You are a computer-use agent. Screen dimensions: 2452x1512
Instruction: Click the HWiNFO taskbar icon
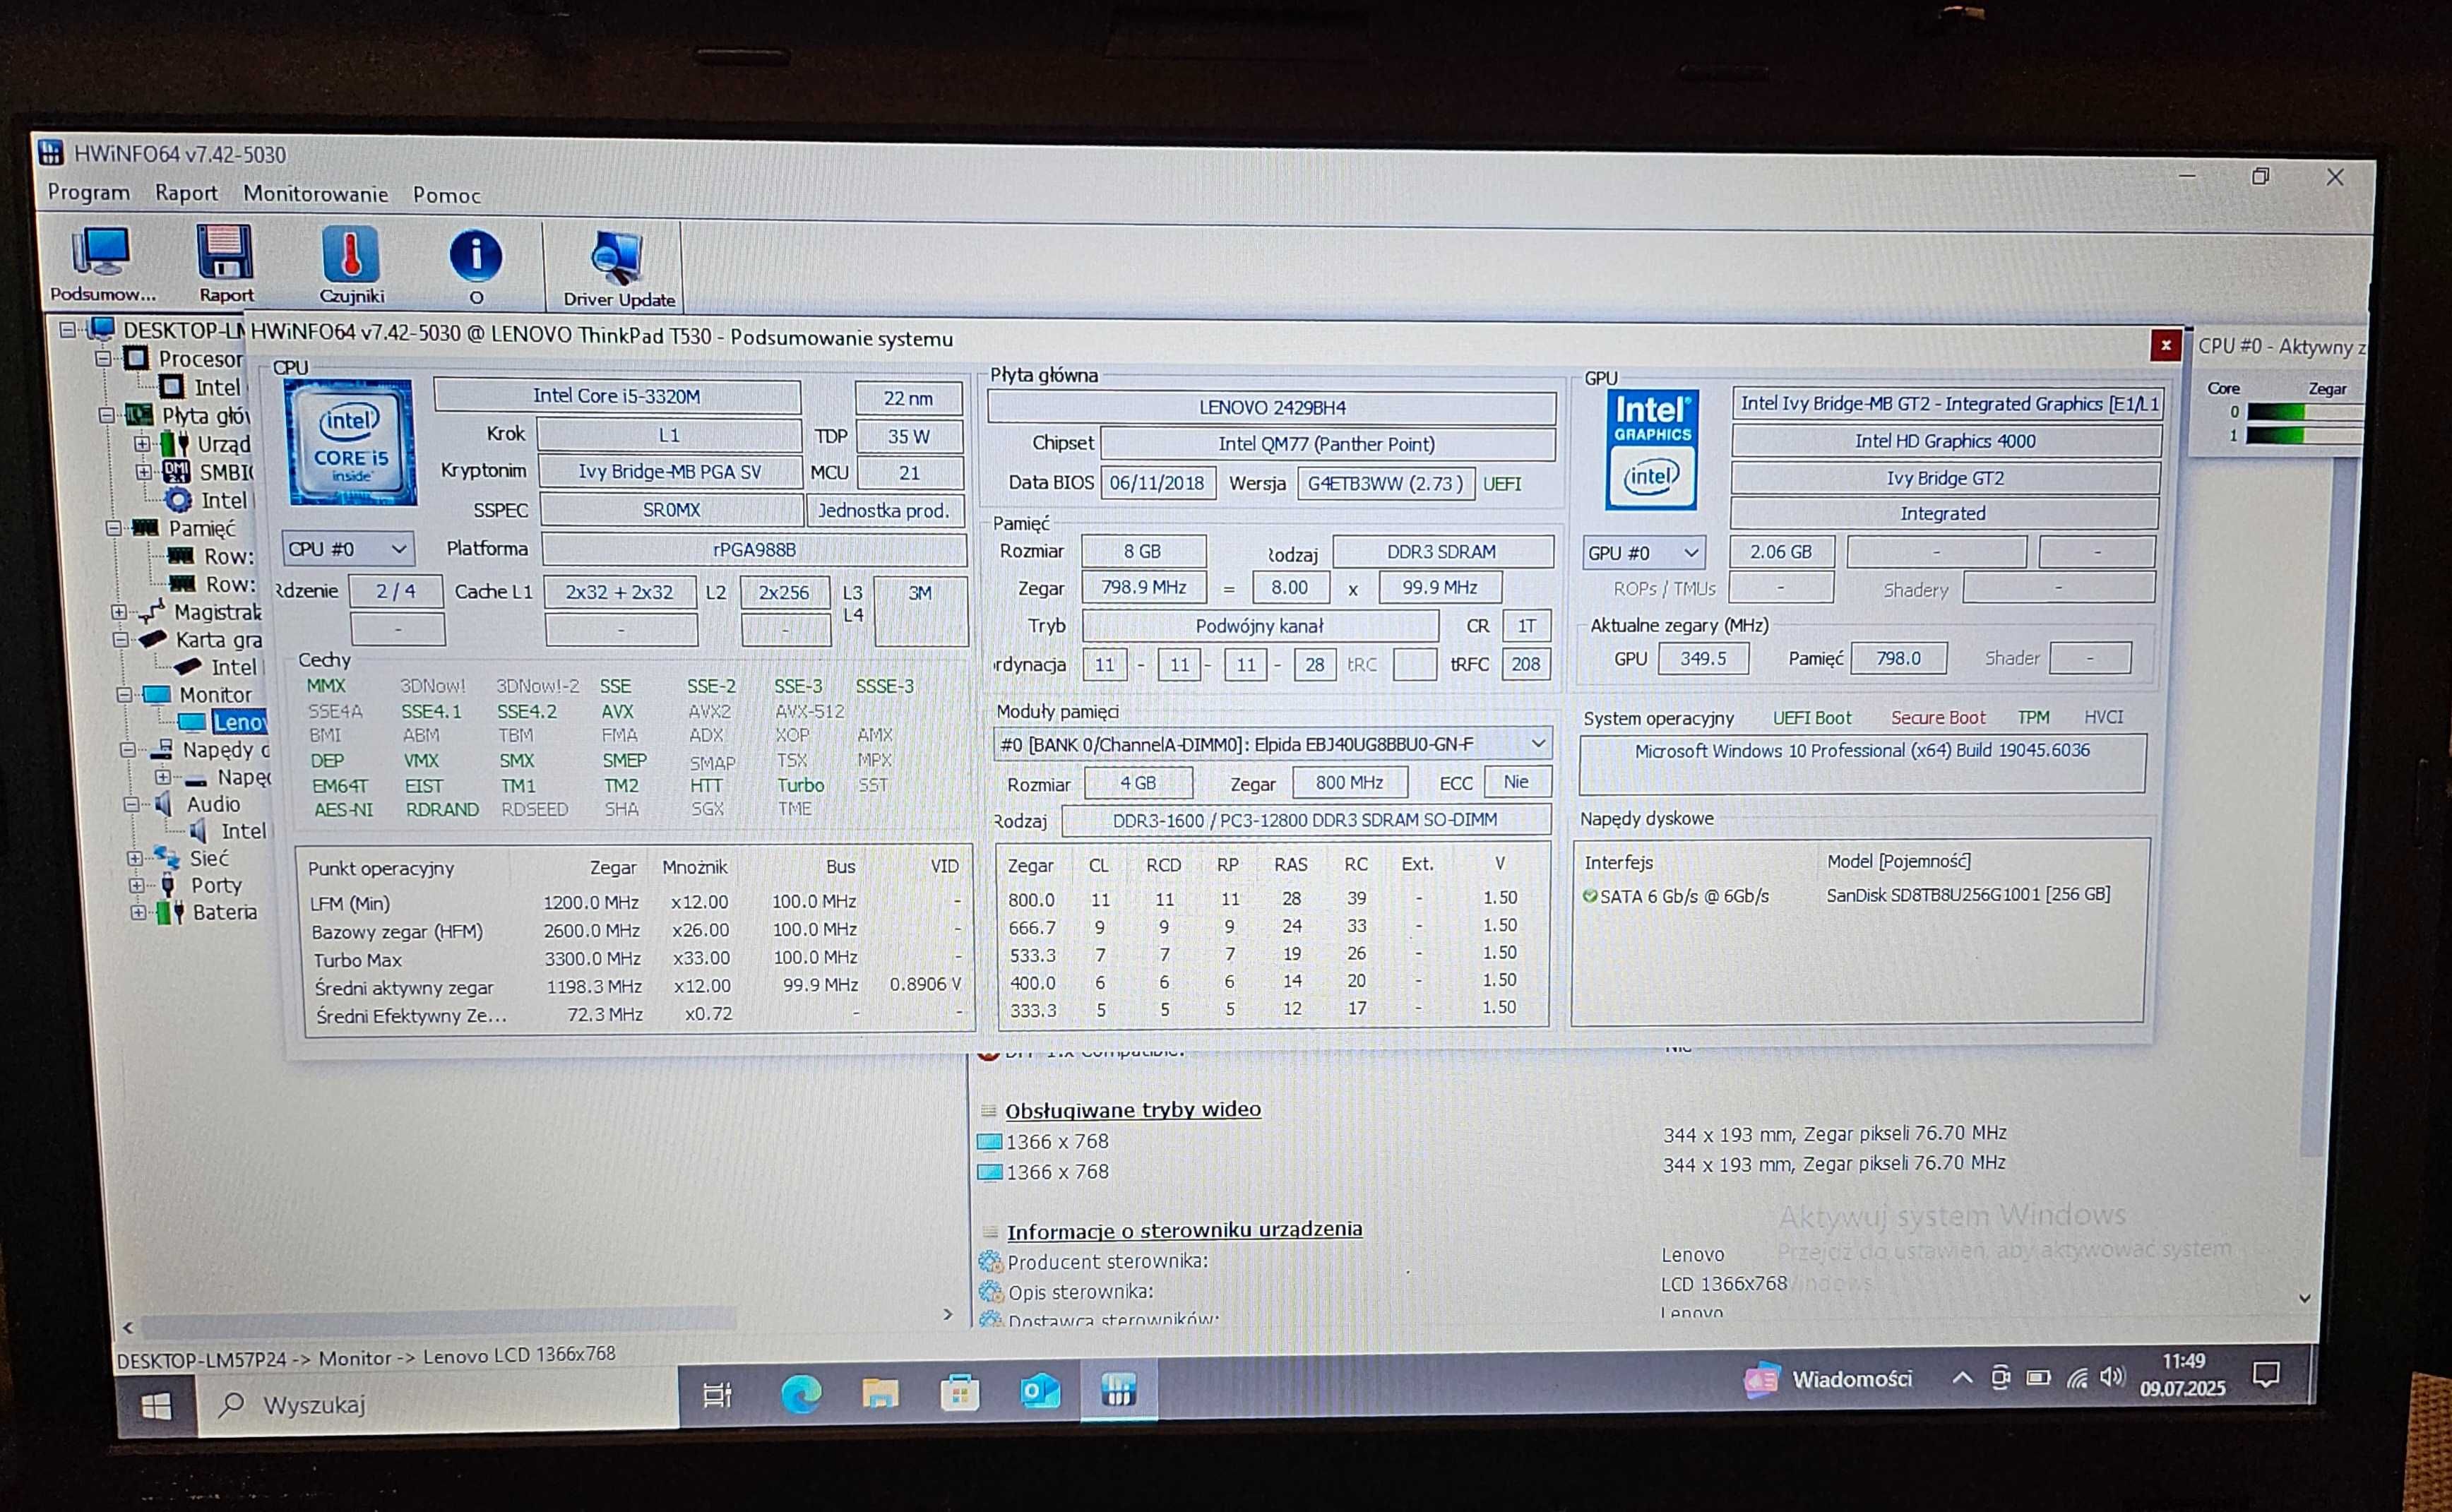click(x=1118, y=1389)
